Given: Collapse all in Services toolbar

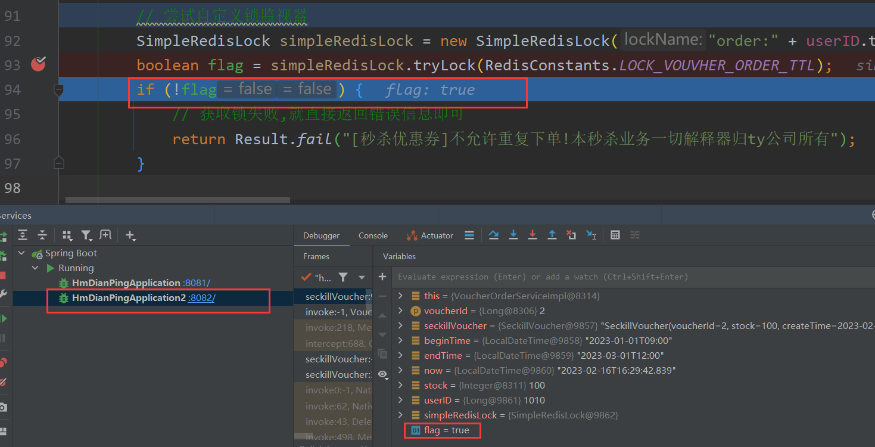Looking at the screenshot, I should 42,235.
